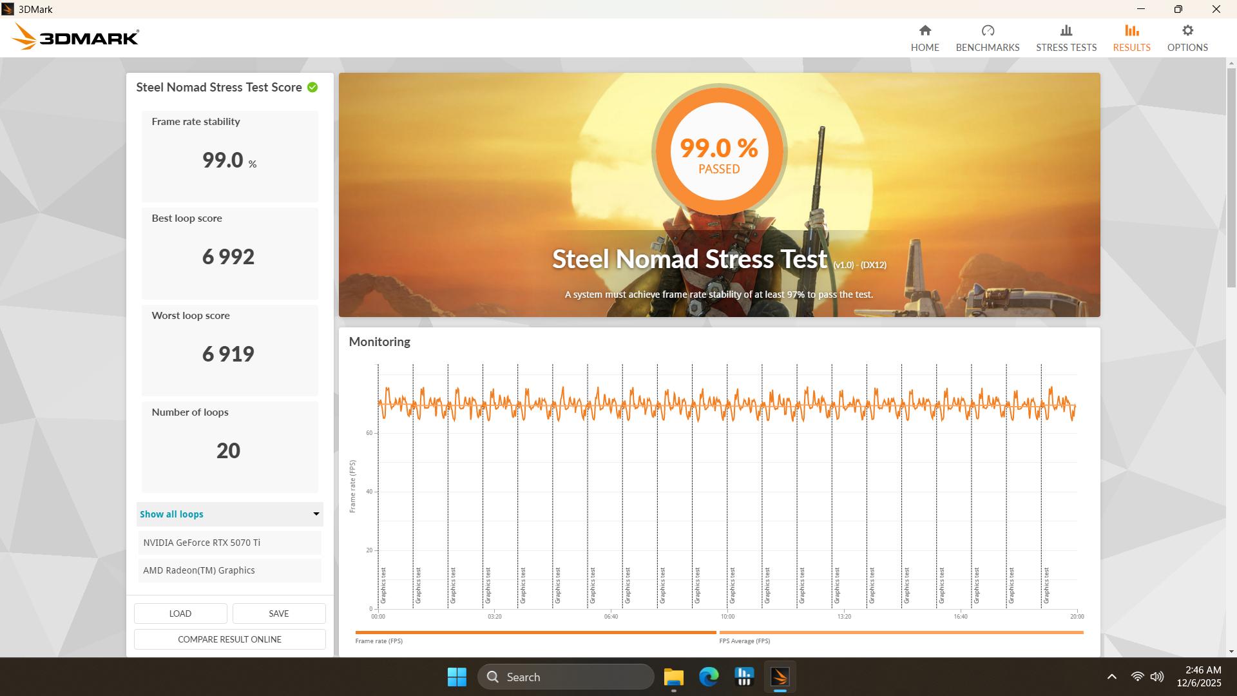Click the 03:20 time label on the chart
Screen dimensions: 1237x696
pyautogui.click(x=494, y=617)
